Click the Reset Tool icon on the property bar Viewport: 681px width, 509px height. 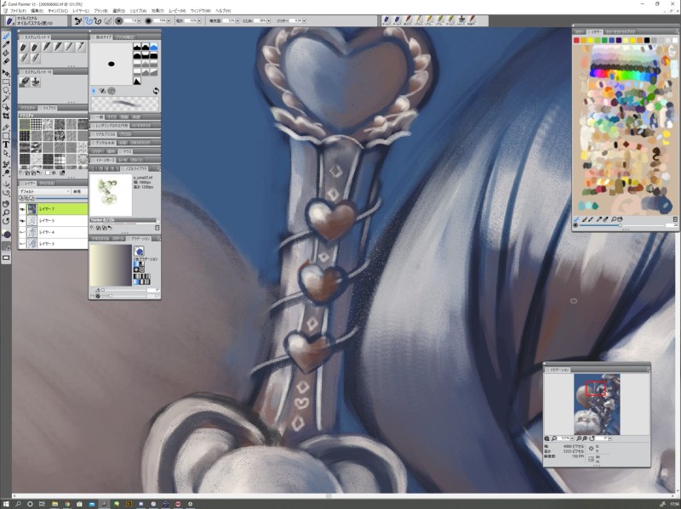tap(77, 20)
